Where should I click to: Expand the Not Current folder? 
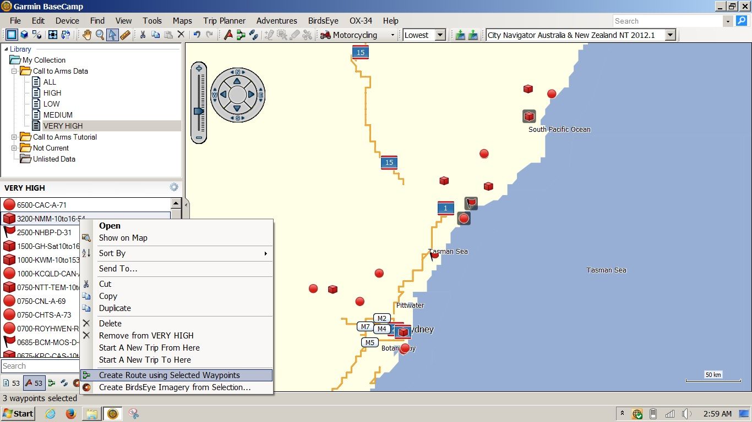point(14,148)
